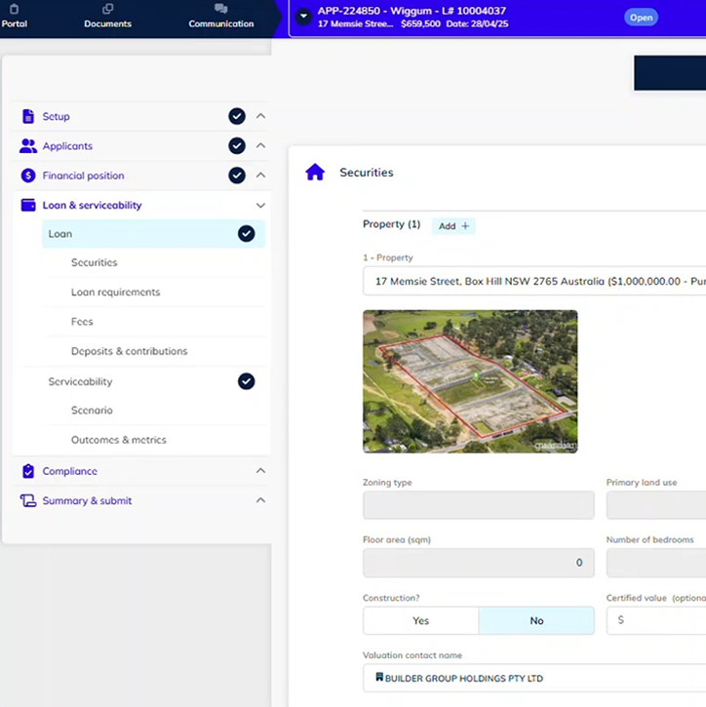Image resolution: width=706 pixels, height=707 pixels.
Task: Click the Securities home icon
Action: click(x=315, y=173)
